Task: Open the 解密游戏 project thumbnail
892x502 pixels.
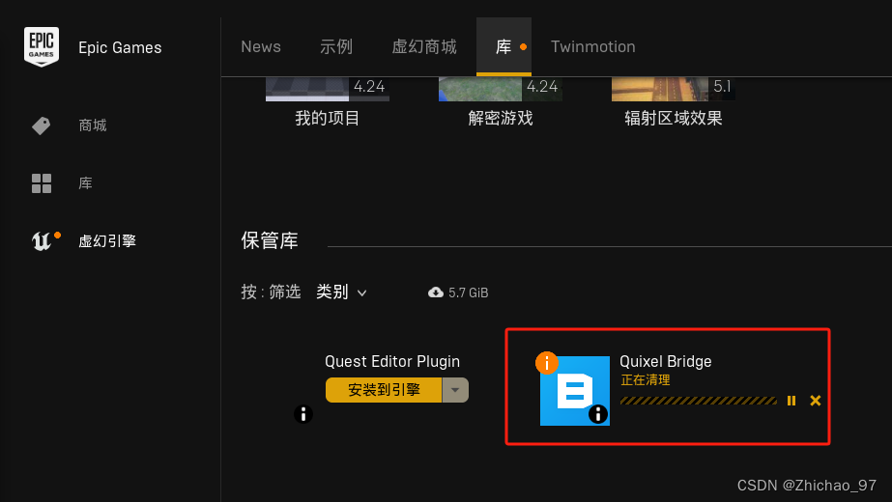Action: pyautogui.click(x=501, y=89)
